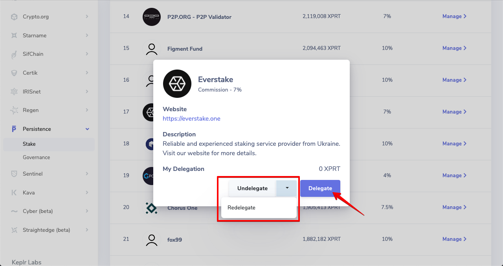Click the Chorus One validator logo
503x266 pixels.
click(x=151, y=208)
